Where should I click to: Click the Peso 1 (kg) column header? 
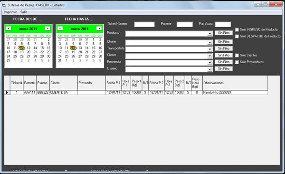[x=136, y=83]
